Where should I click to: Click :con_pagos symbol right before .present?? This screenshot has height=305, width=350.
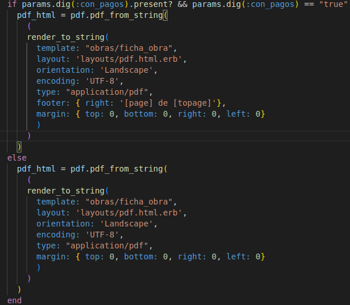pos(100,4)
